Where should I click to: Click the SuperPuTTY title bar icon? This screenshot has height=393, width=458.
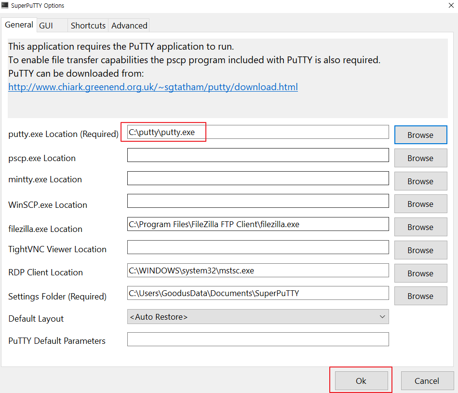(5, 5)
